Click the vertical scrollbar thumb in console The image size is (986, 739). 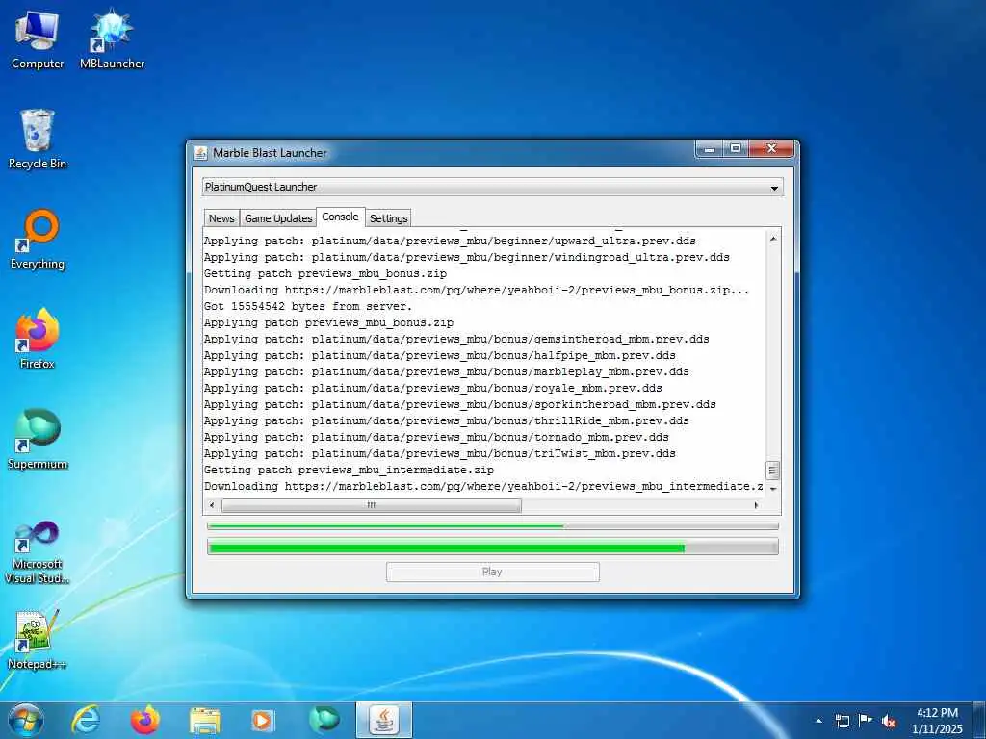773,470
